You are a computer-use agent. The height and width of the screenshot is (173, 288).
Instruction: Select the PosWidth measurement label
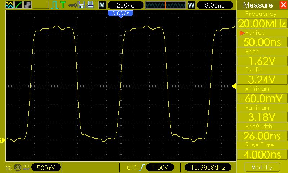[258, 126]
